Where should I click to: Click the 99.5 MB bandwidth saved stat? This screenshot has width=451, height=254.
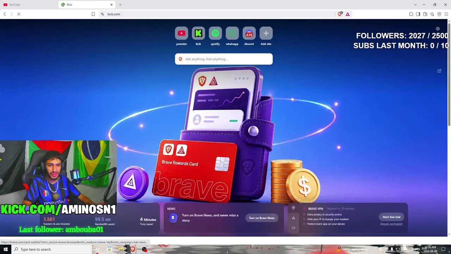click(105, 221)
